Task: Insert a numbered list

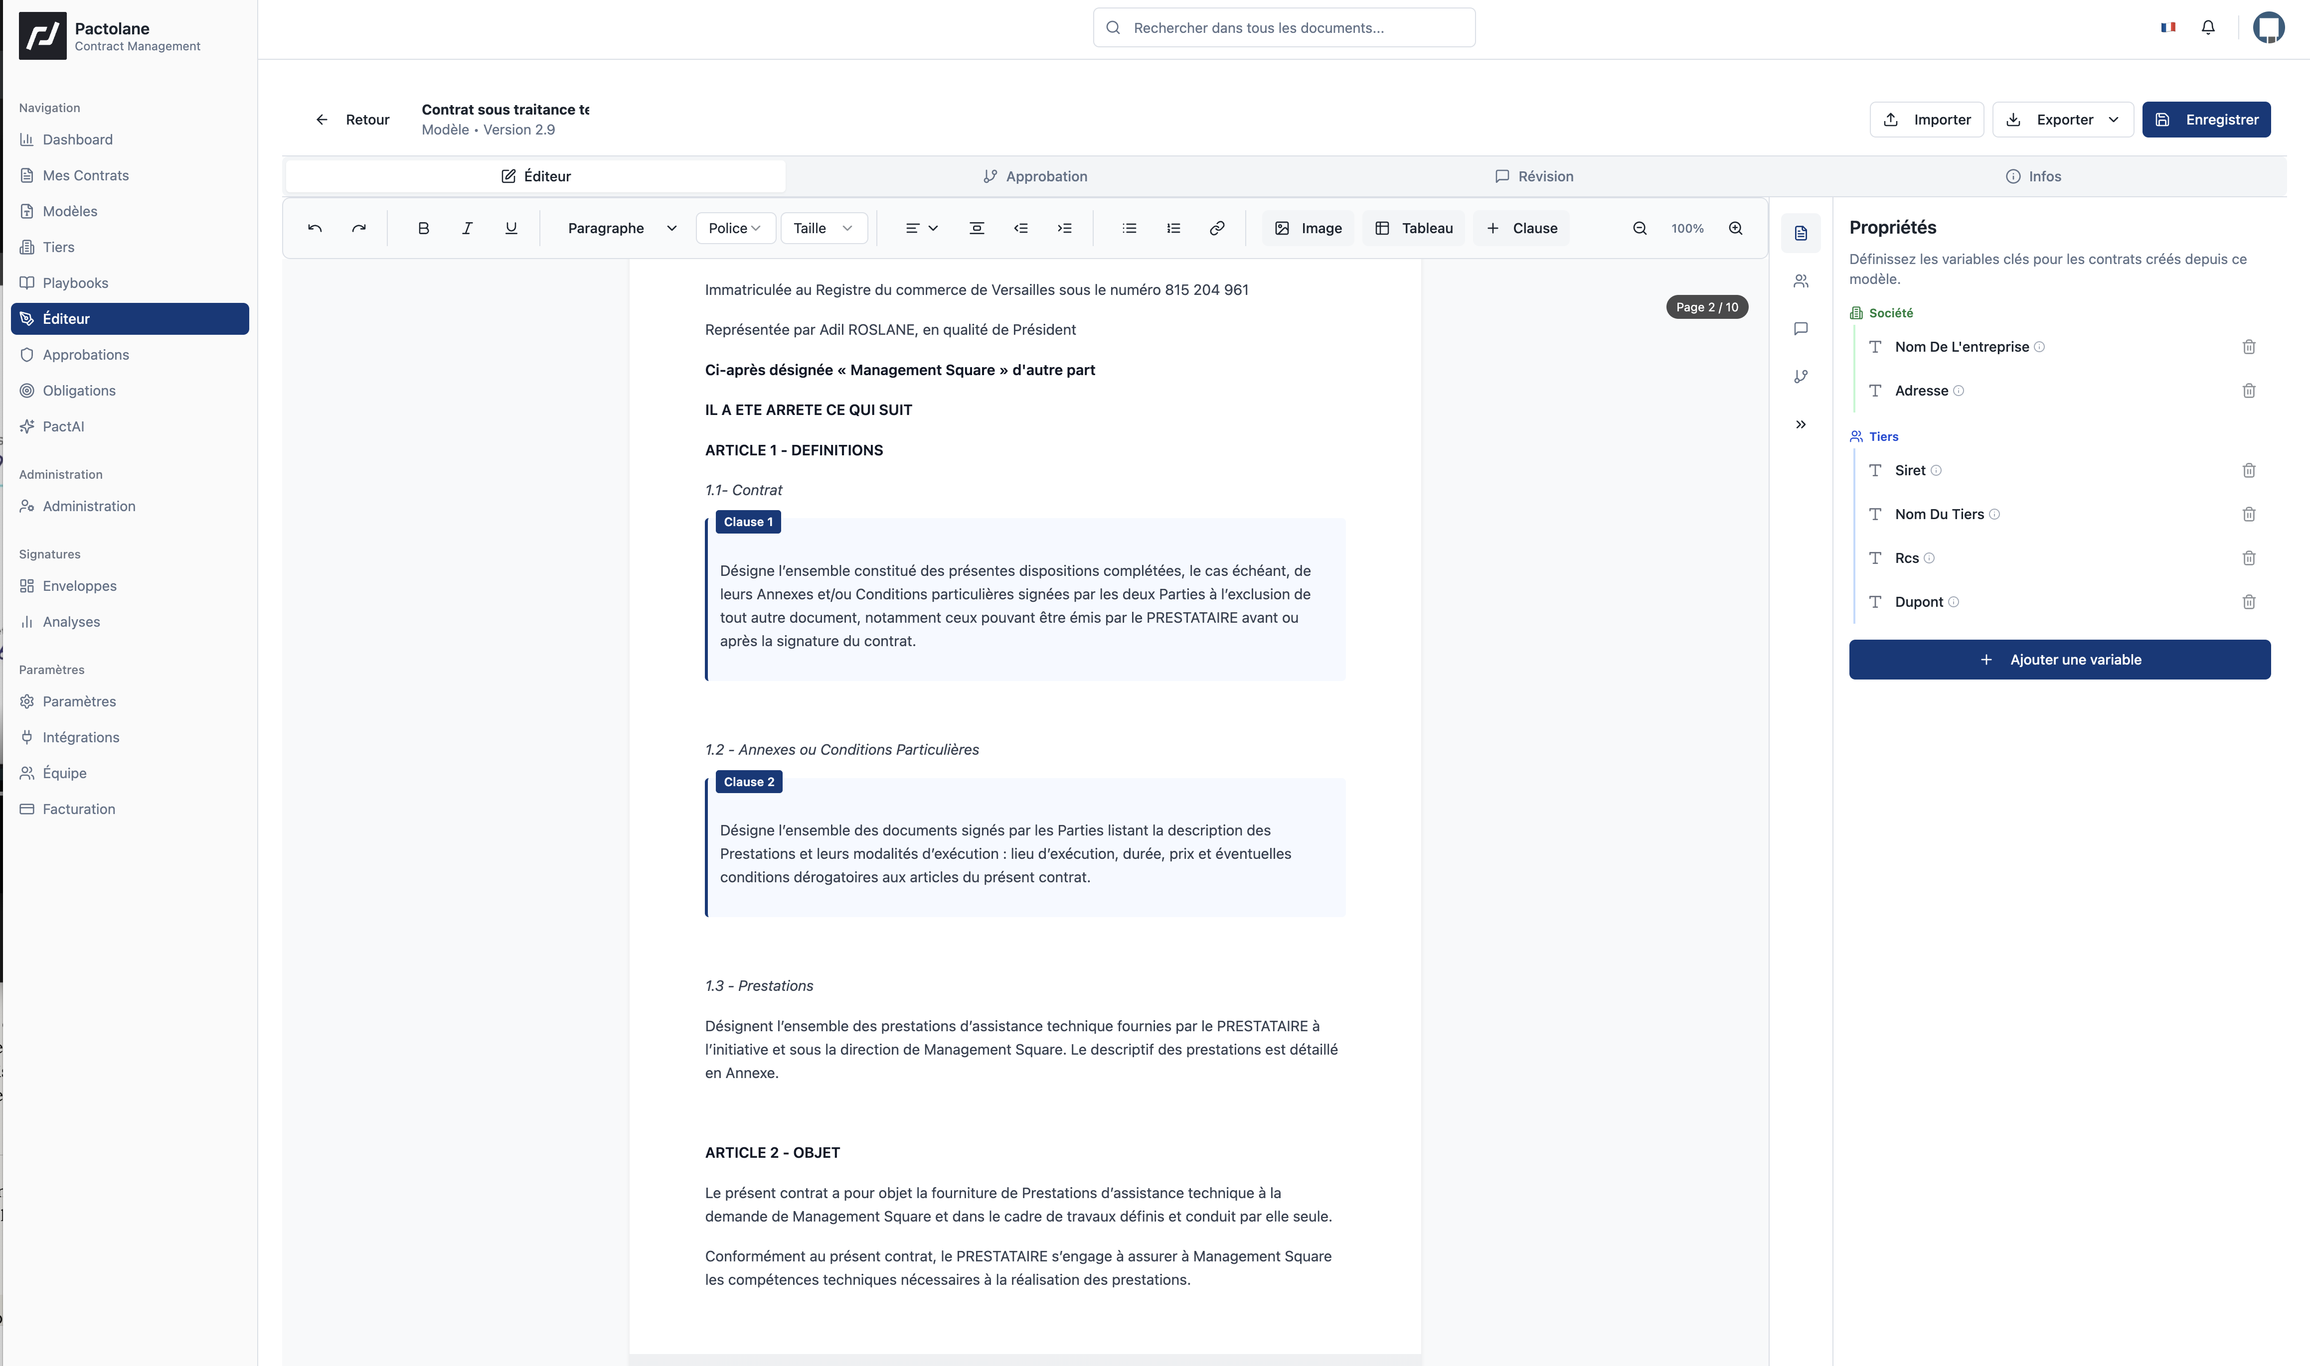Action: [1173, 228]
